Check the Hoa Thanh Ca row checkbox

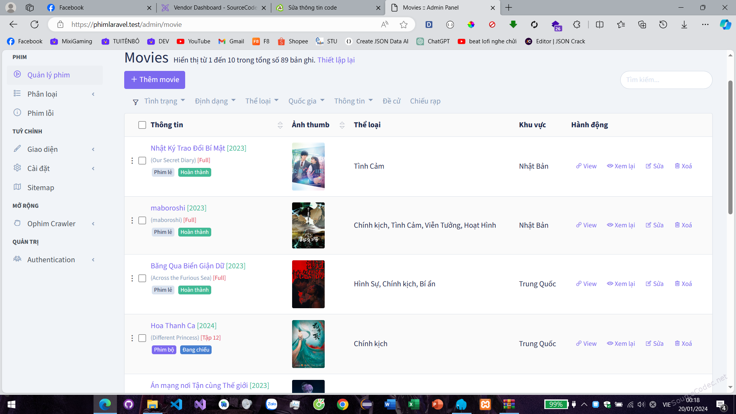142,338
